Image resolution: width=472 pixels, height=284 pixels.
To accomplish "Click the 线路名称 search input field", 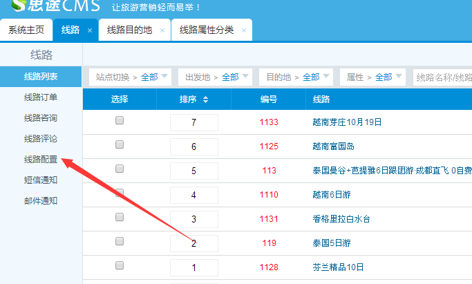I will [x=442, y=77].
